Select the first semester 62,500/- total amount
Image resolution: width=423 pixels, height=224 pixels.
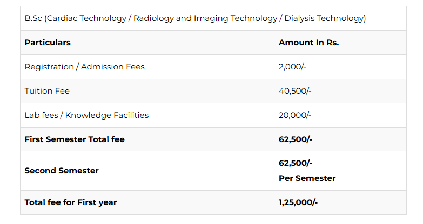tap(296, 139)
